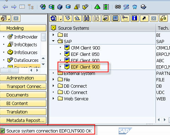Open the BI Content section
This screenshot has width=170, height=135.
(x=23, y=103)
